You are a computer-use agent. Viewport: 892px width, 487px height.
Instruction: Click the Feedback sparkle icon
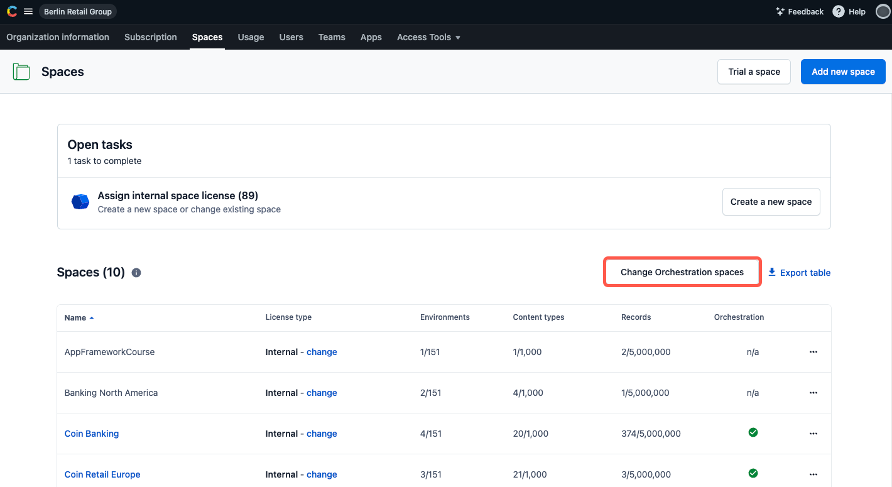pos(780,11)
